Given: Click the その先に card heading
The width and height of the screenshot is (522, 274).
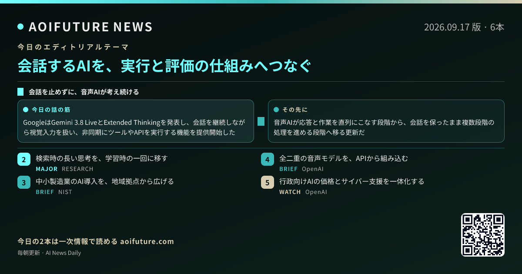Looking at the screenshot, I should point(295,110).
